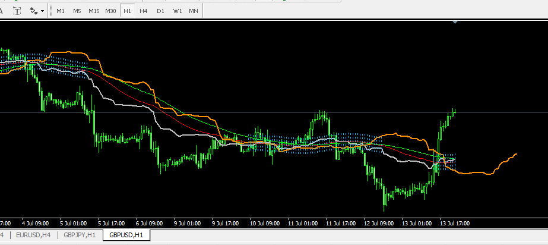Viewport: 548px width, 245px height.
Task: Switch chart to the M15 timeframe
Action: pos(94,11)
